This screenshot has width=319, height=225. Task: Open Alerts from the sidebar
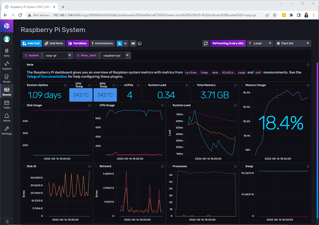[6, 117]
